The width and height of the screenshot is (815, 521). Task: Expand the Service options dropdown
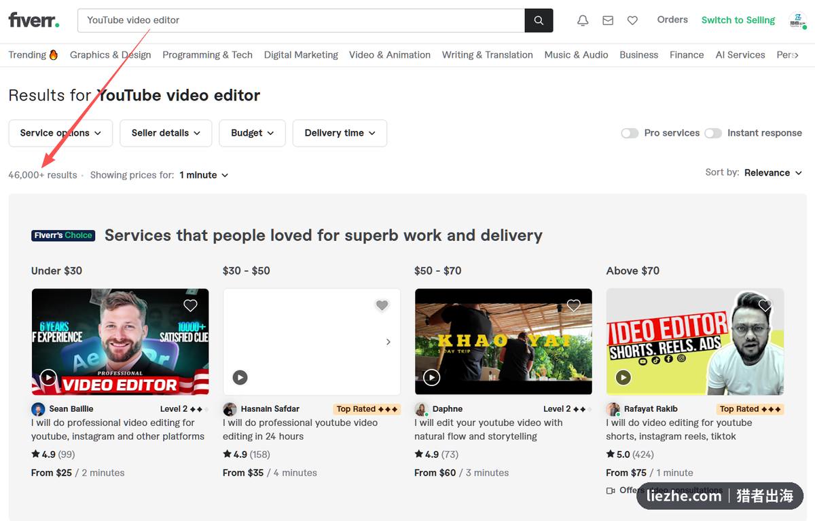(60, 133)
